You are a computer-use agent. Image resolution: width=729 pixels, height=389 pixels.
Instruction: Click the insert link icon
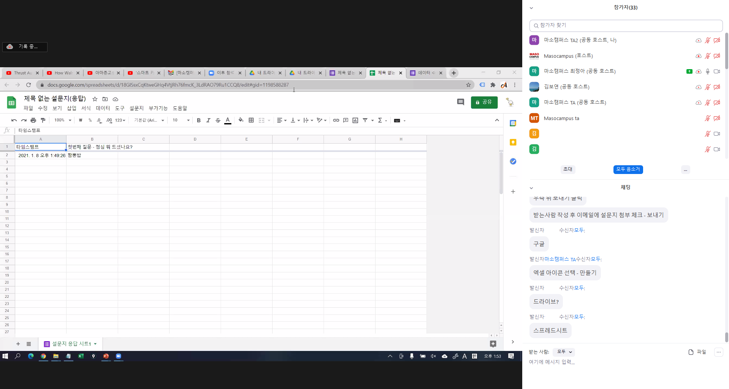tap(336, 120)
